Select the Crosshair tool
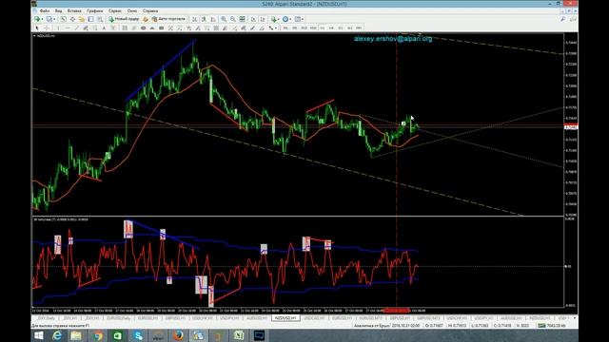 click(47, 28)
